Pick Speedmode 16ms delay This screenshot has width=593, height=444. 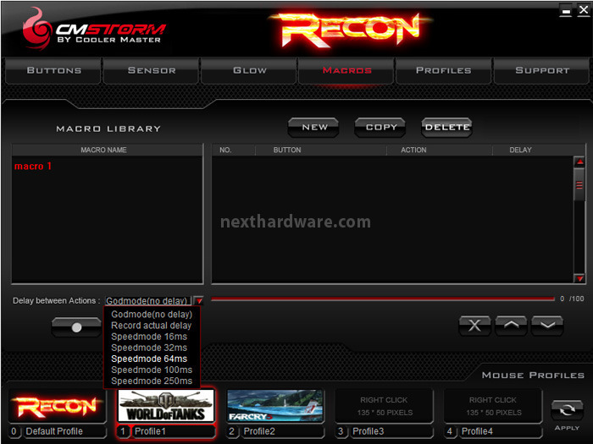coord(149,337)
